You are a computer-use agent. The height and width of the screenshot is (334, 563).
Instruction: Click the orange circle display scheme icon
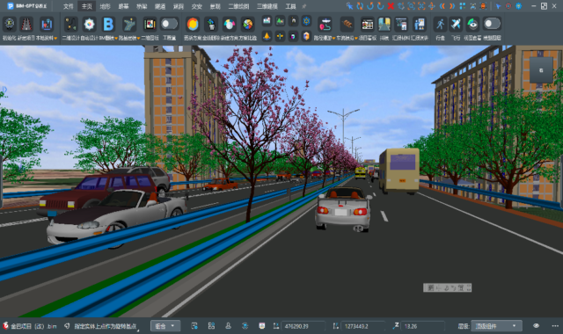pos(193,24)
